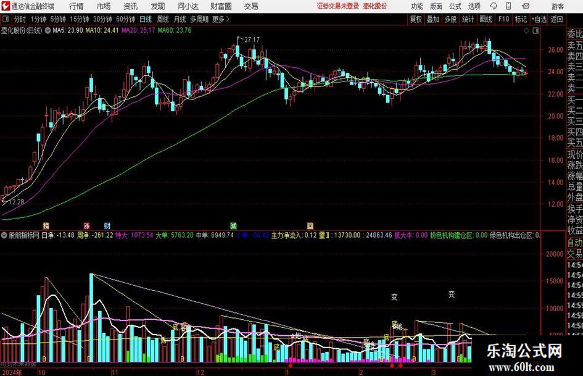583x376 pixels.
Task: Toggle the left panel icon beside 分时
Action: (x=6, y=19)
